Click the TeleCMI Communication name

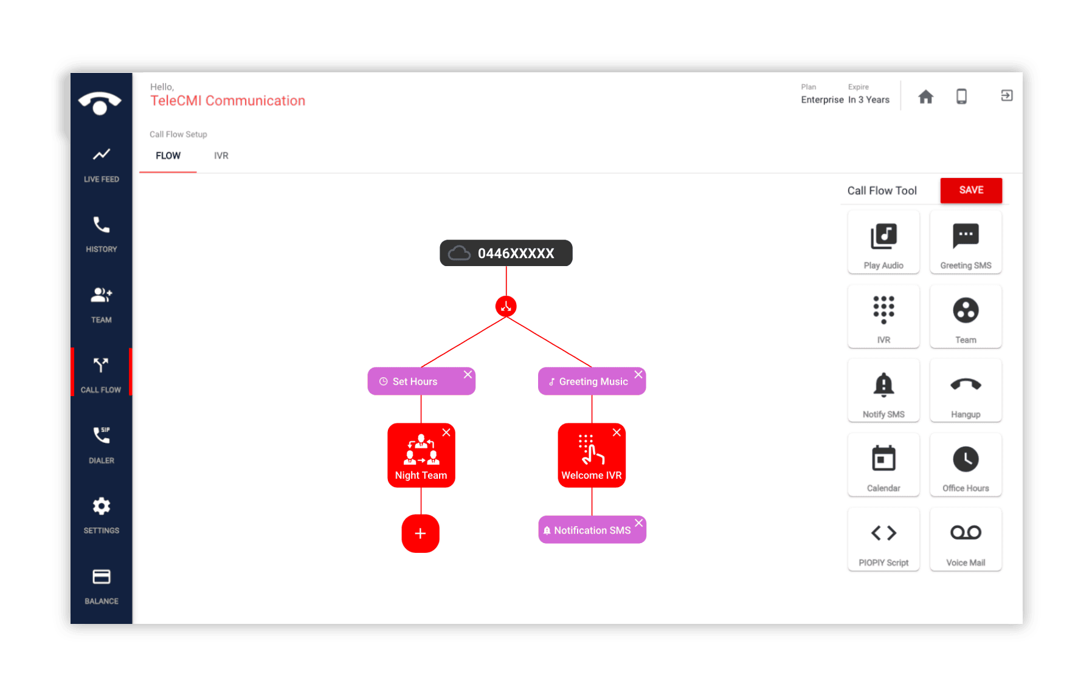click(x=228, y=101)
